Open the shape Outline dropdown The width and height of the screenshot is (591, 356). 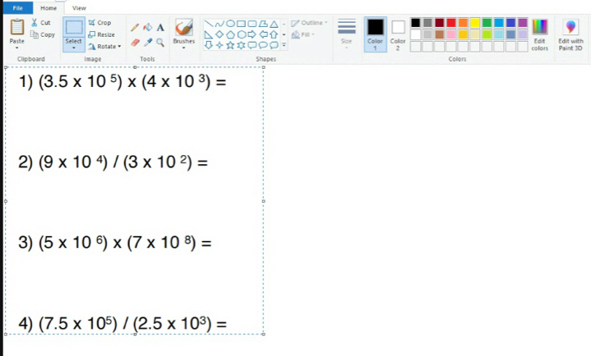point(309,23)
